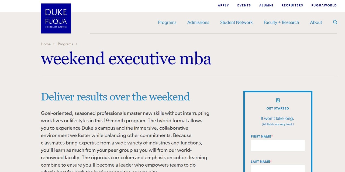345x172 pixels.
Task: Open the search magnifier icon
Action: click(335, 22)
